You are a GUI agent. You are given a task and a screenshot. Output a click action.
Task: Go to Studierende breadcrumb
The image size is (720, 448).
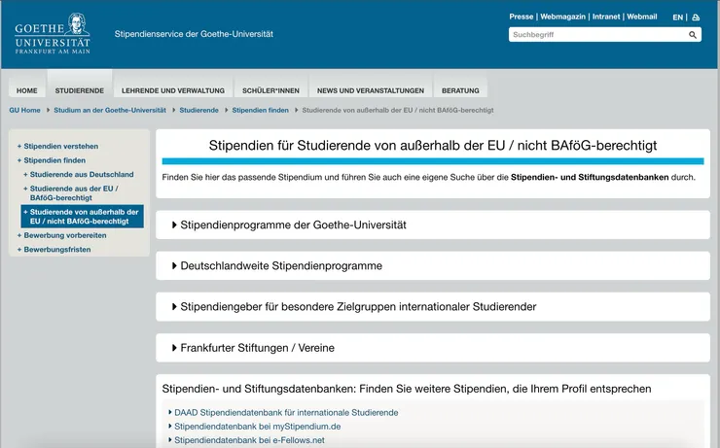198,110
